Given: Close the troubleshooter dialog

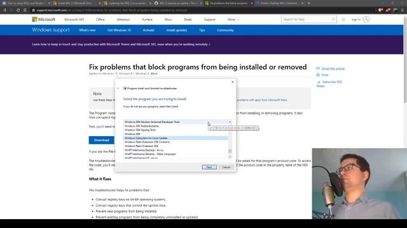Looking at the screenshot, I should point(233,82).
